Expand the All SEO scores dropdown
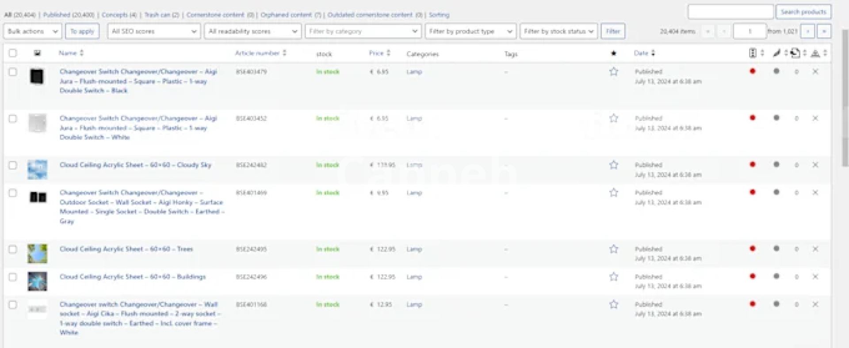 click(153, 31)
